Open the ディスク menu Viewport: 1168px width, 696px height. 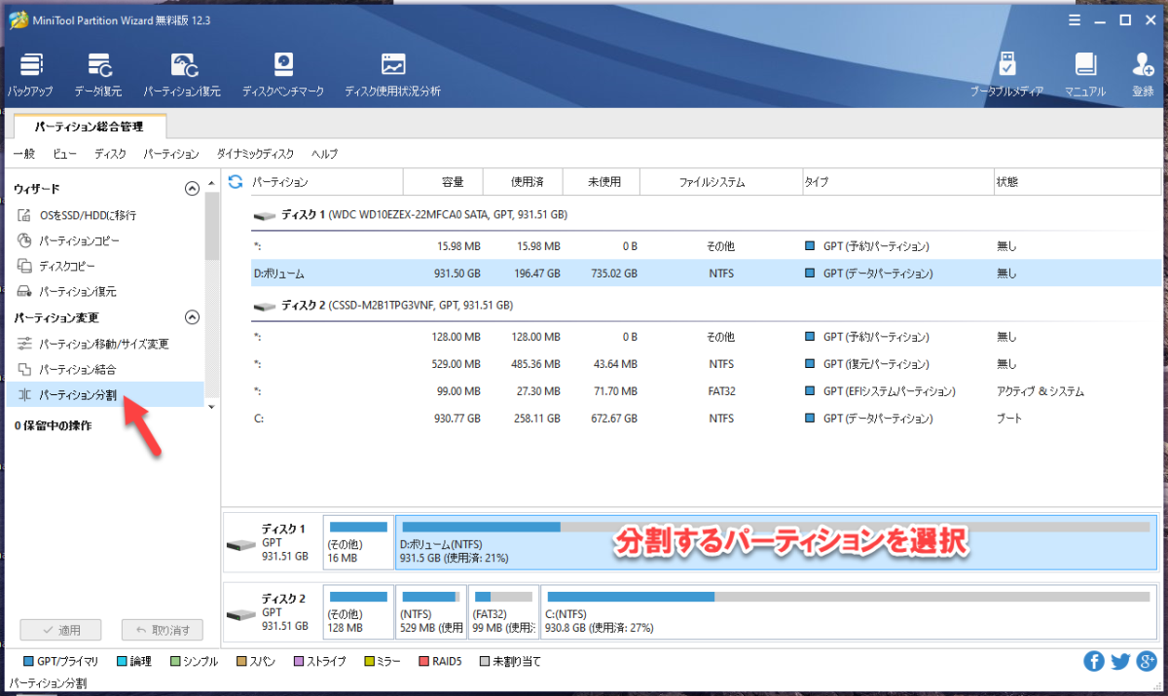[x=110, y=154]
